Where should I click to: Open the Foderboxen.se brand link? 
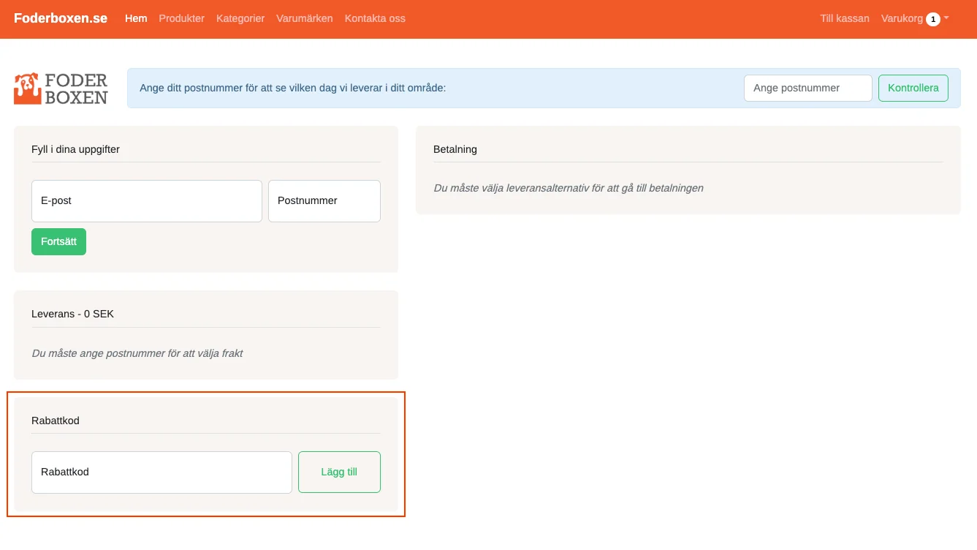[x=61, y=18]
